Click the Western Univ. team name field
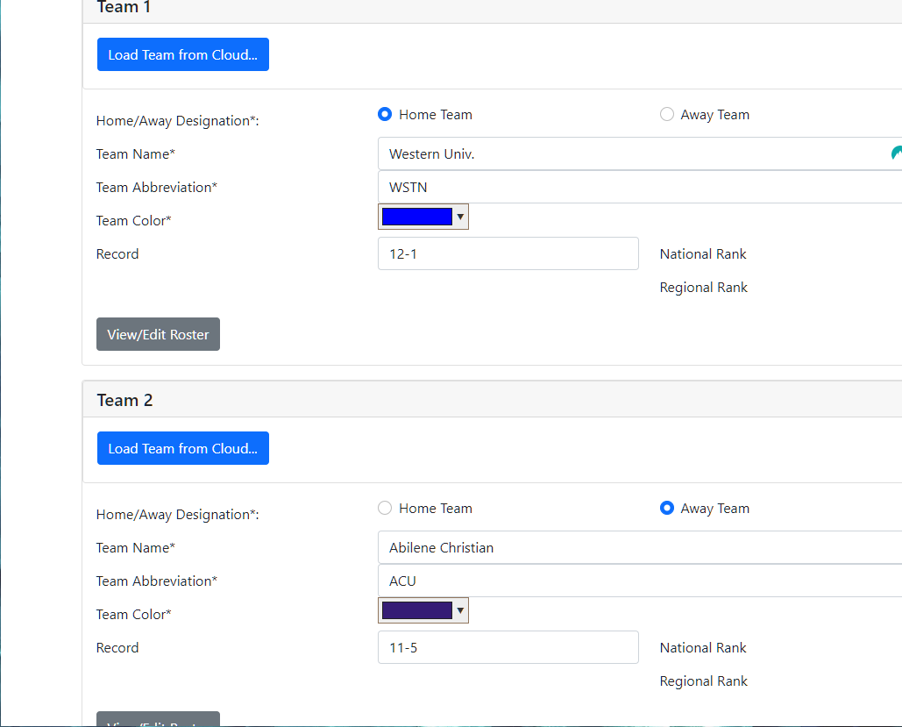Image resolution: width=902 pixels, height=727 pixels. click(631, 153)
